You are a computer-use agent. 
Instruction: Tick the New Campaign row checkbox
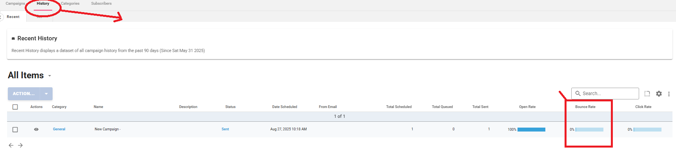click(15, 130)
